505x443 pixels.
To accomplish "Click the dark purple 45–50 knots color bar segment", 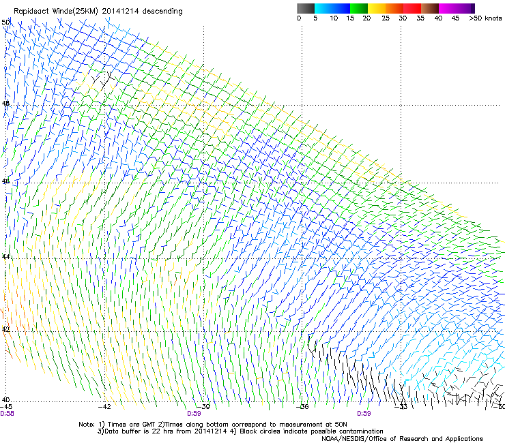I will [465, 8].
